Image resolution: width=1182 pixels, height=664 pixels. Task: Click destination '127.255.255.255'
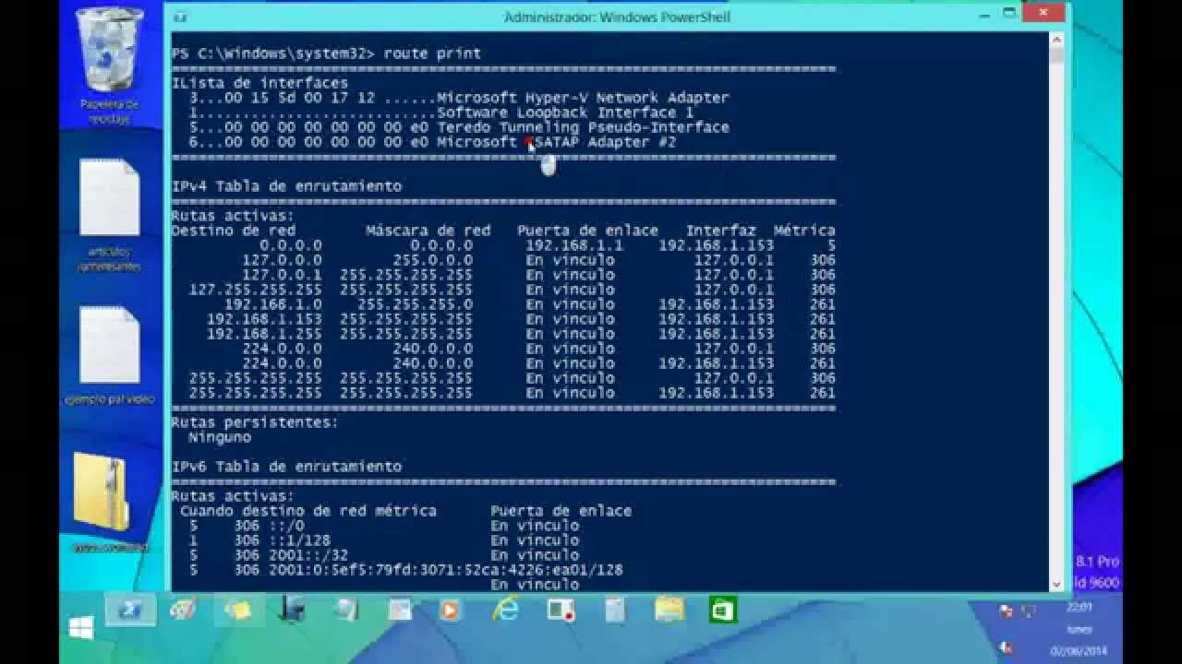256,290
